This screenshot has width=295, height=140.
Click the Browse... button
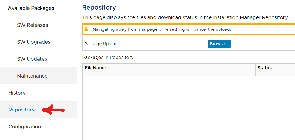click(x=219, y=44)
